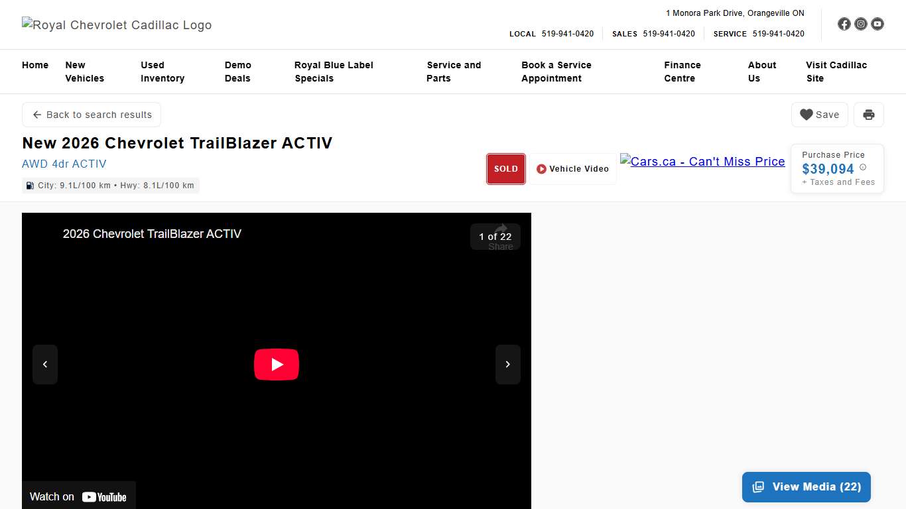This screenshot has height=509, width=906.
Task: Click Back to search results
Action: point(92,115)
